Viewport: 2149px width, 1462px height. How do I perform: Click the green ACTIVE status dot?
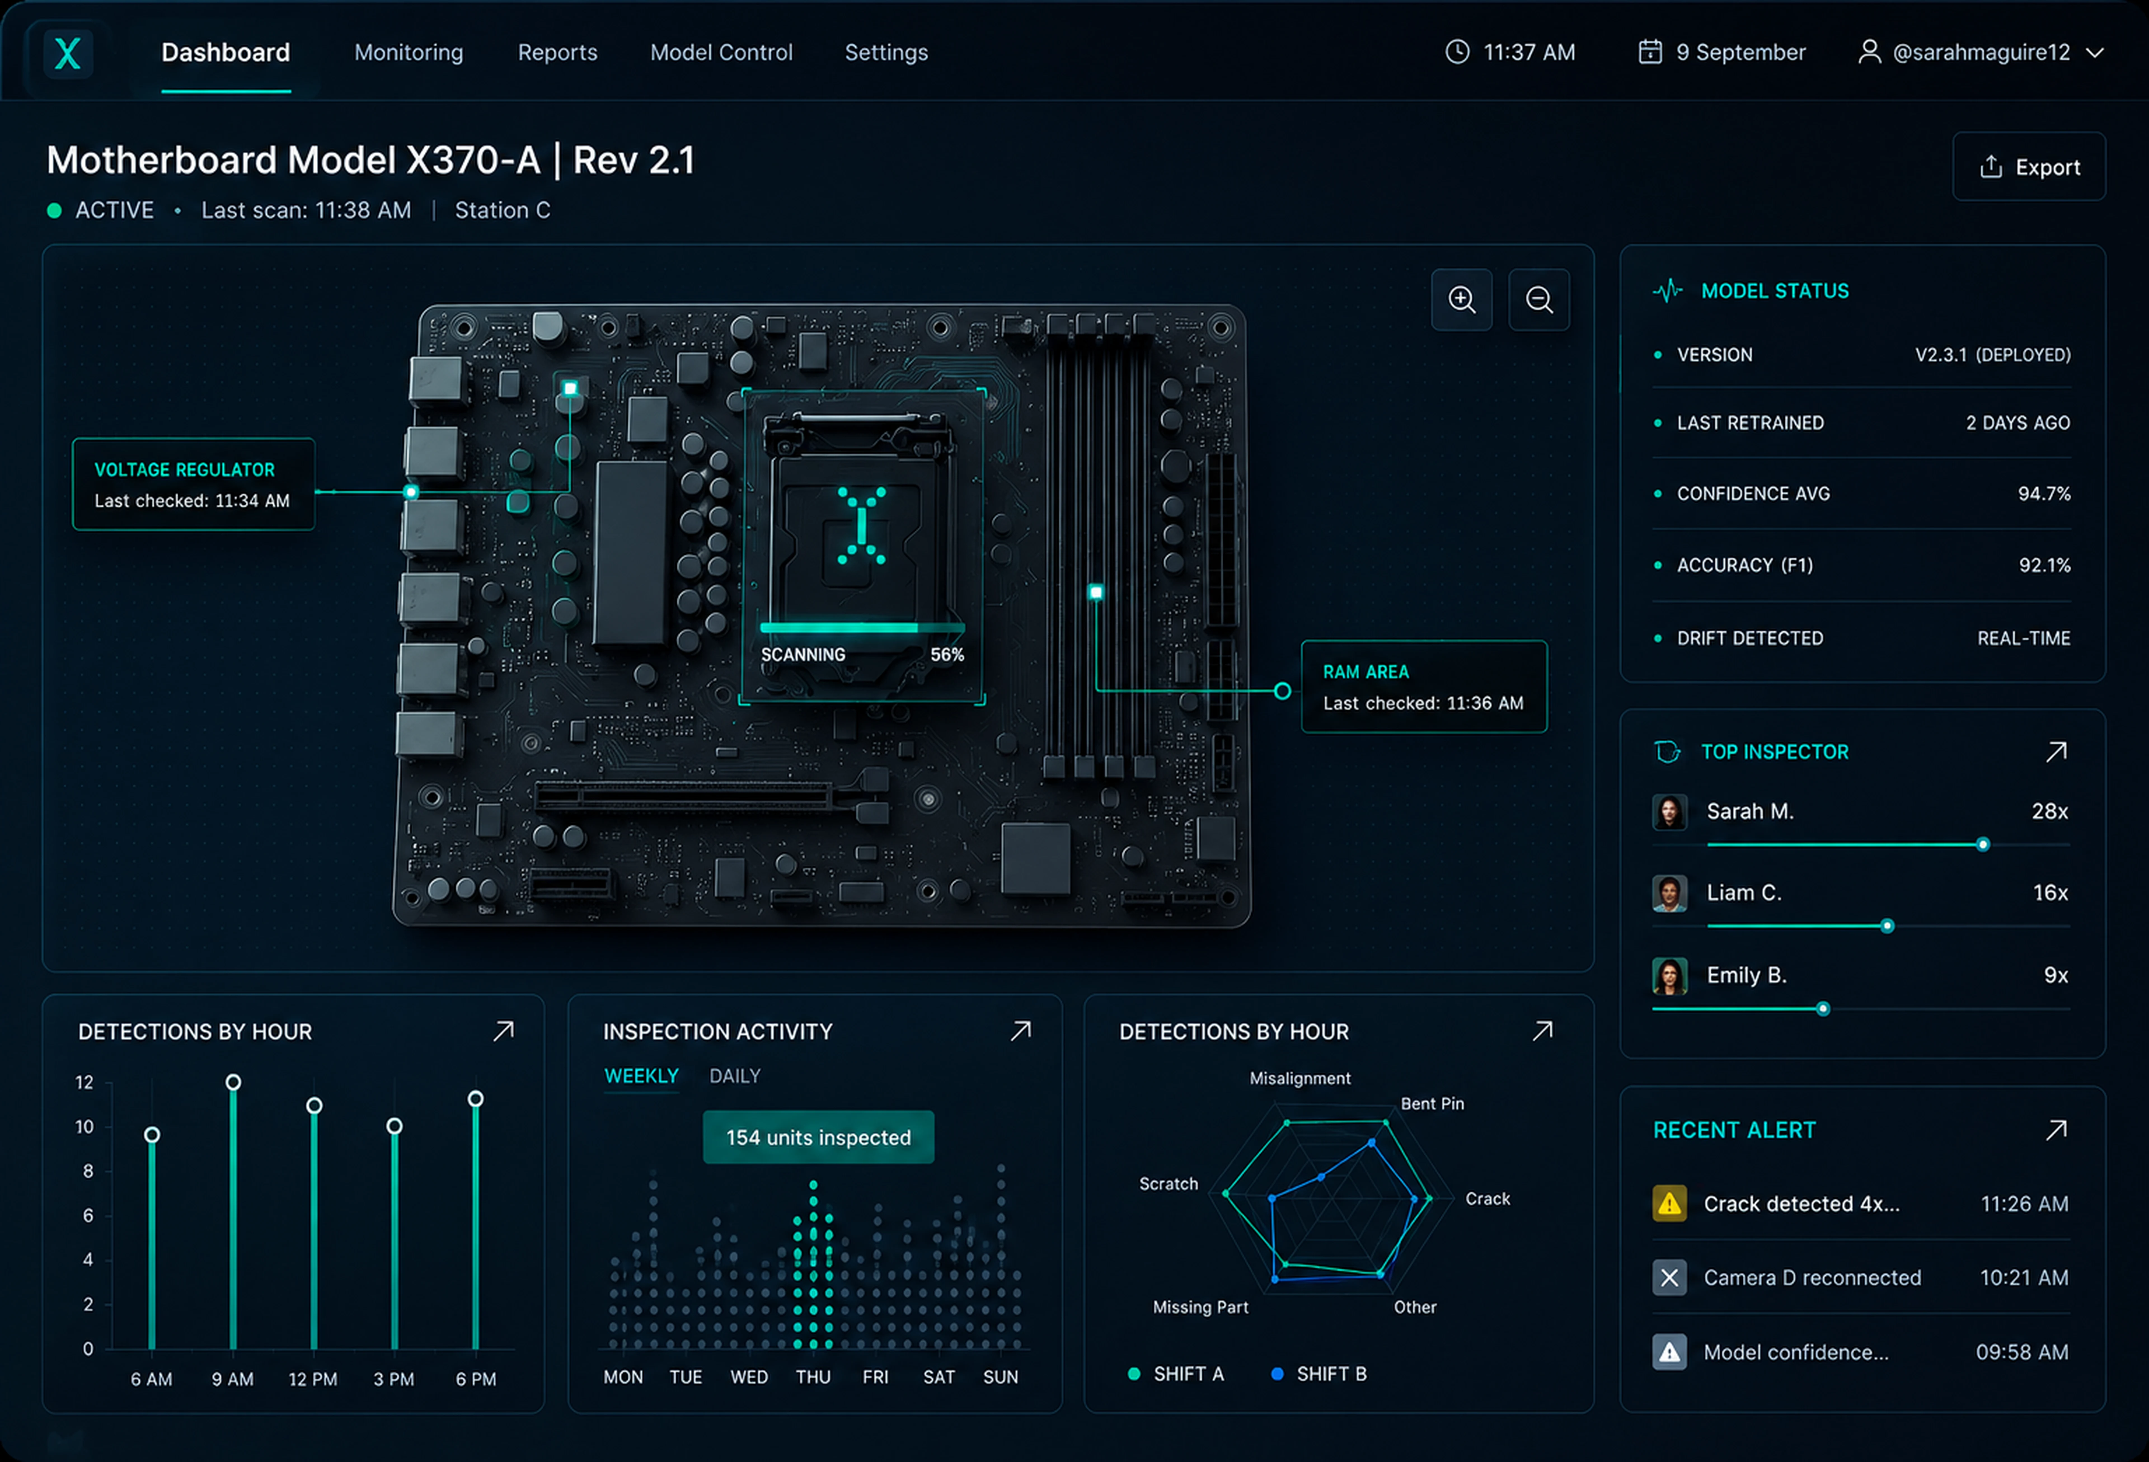point(55,211)
